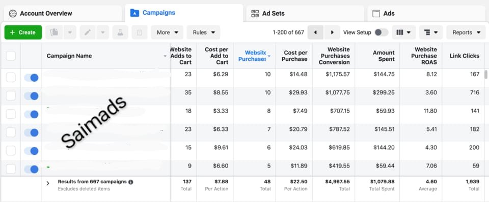Go to previous page arrow
489x202 pixels.
[x=315, y=32]
